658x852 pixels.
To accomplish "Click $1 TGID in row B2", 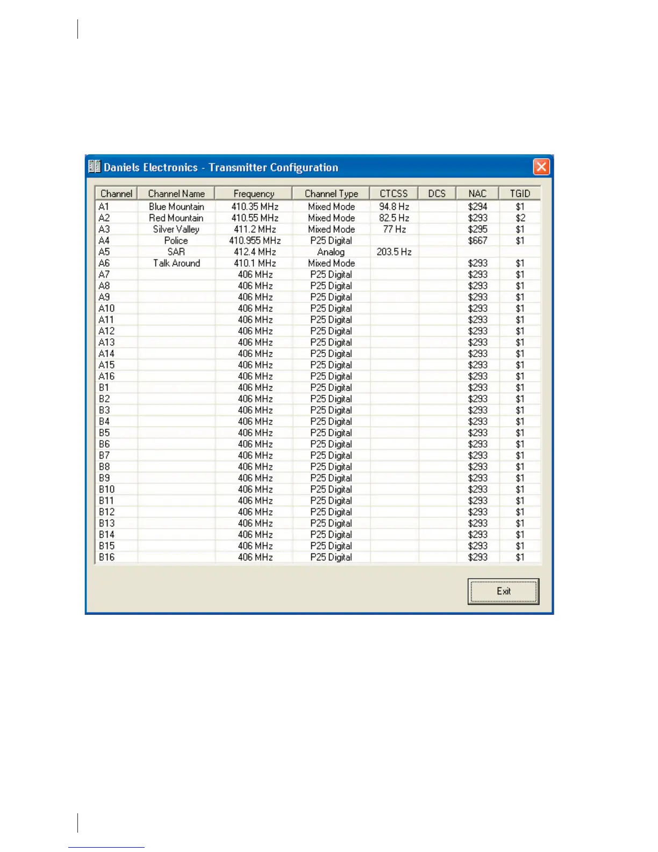I will click(520, 399).
